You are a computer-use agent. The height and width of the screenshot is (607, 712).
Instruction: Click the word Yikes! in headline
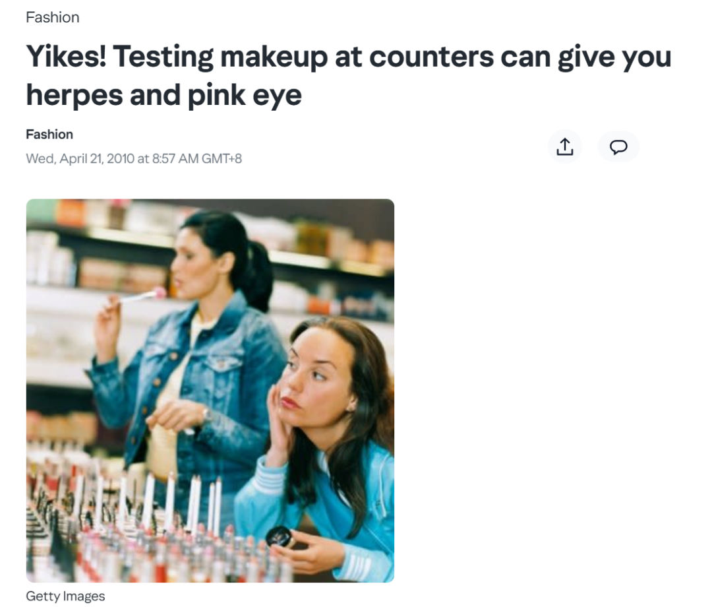pyautogui.click(x=67, y=57)
